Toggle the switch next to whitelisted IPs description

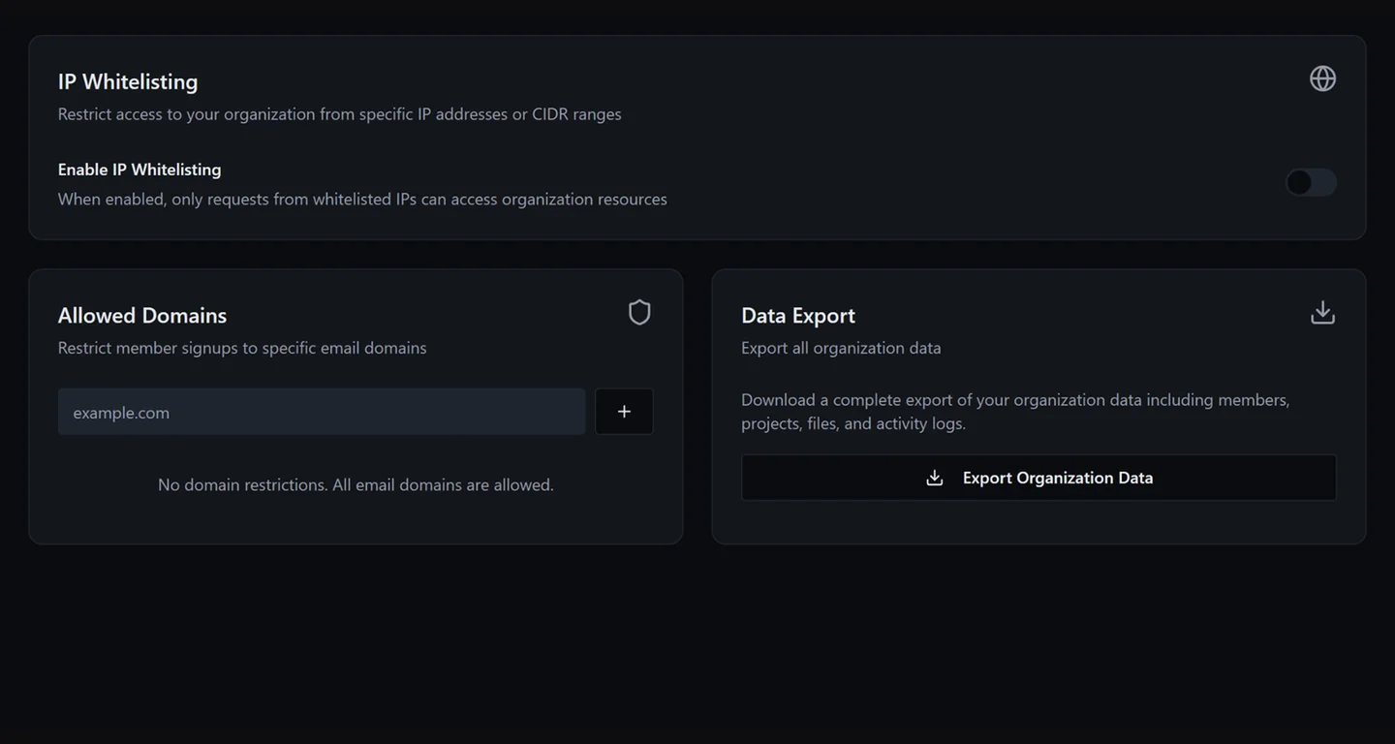coord(1311,182)
